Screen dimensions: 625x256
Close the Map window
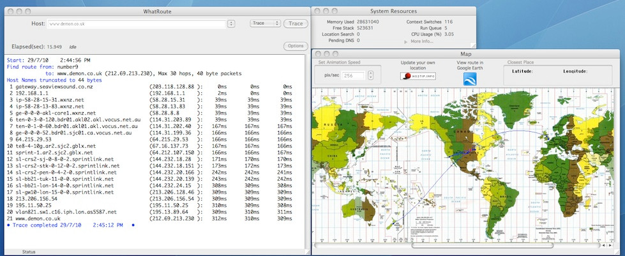point(317,53)
